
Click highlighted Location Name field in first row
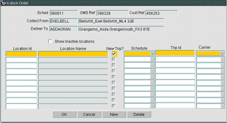[x=73, y=54]
